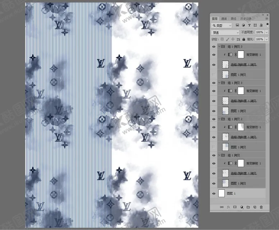Hide the 图层 1 base layer
The height and width of the screenshot is (230, 279).
(214, 193)
